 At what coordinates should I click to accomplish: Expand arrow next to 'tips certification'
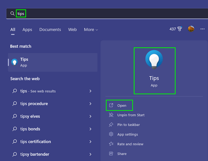point(90,142)
